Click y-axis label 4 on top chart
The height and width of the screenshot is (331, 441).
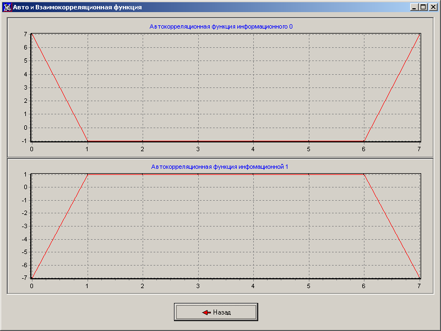click(x=25, y=74)
